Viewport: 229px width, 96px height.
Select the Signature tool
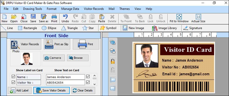tap(193, 28)
